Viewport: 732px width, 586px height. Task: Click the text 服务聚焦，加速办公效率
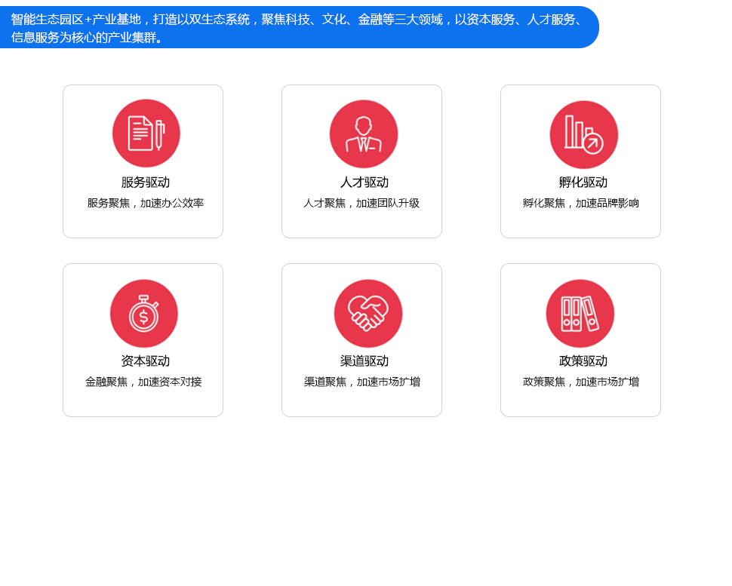click(145, 203)
